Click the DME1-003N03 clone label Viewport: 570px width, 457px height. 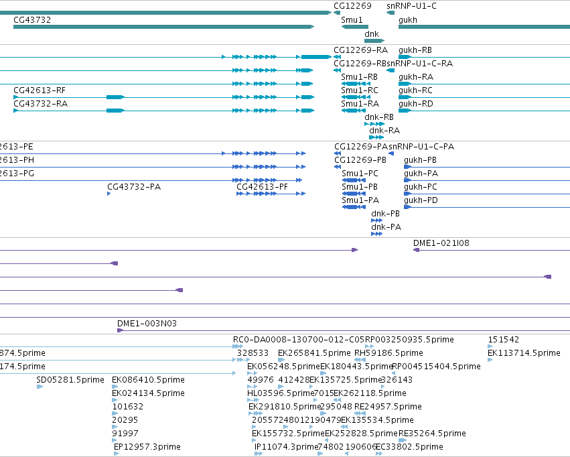click(x=147, y=323)
